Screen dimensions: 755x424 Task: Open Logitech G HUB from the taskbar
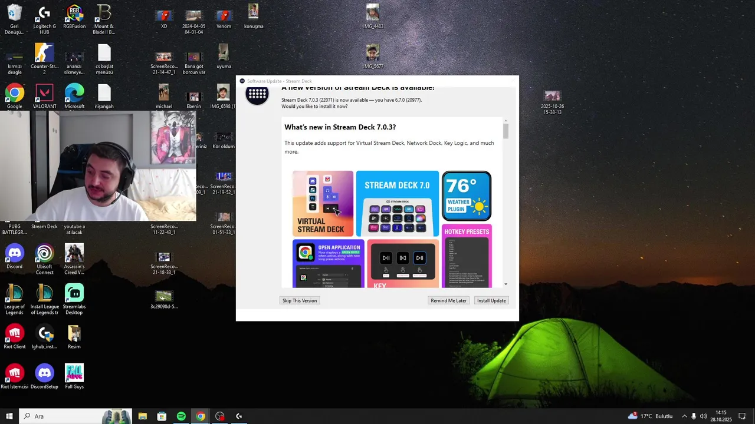pos(239,416)
